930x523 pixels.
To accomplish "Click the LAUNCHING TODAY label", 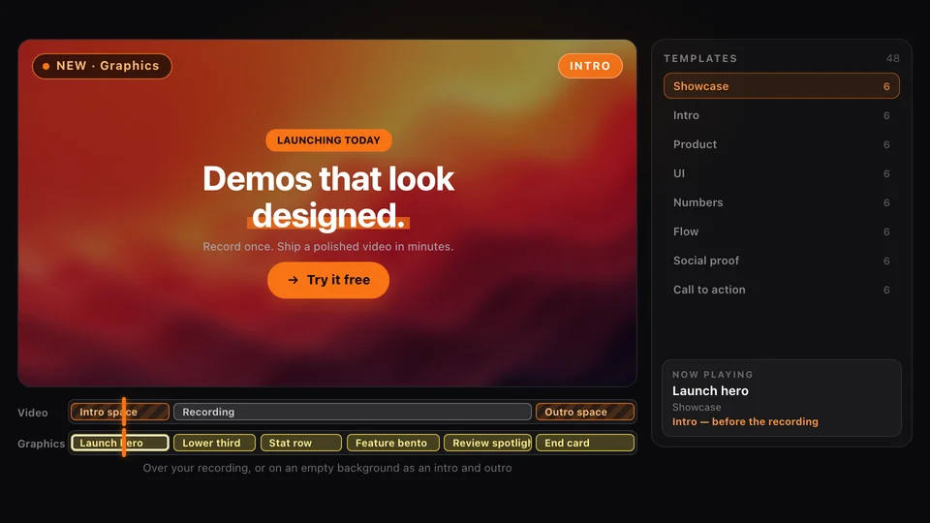I will coord(328,139).
